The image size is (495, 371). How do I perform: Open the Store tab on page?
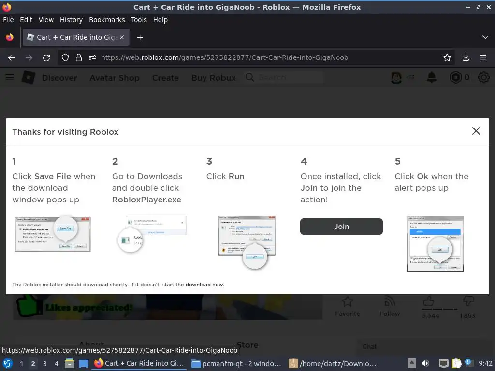click(x=247, y=345)
